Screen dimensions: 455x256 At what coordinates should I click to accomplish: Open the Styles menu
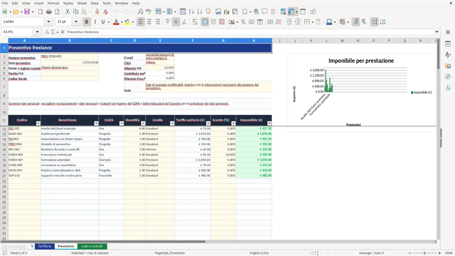(68, 3)
